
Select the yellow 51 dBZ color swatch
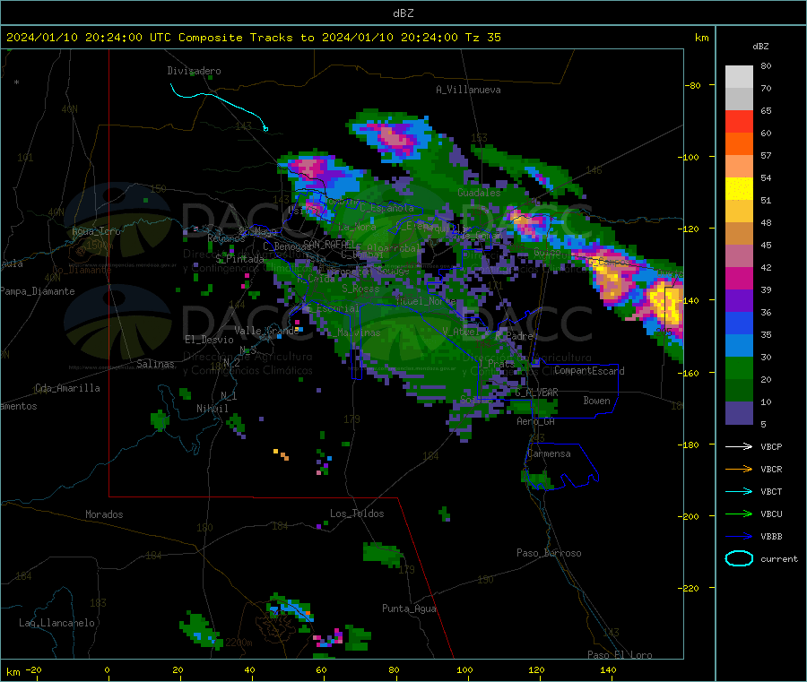(x=739, y=189)
